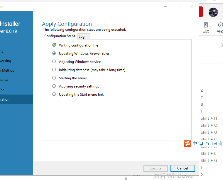Switch to the Log tab

tap(84, 37)
